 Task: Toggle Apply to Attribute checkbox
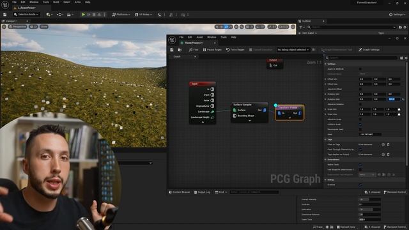360,69
